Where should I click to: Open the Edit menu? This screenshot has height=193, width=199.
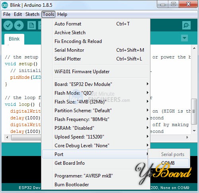click(x=18, y=14)
